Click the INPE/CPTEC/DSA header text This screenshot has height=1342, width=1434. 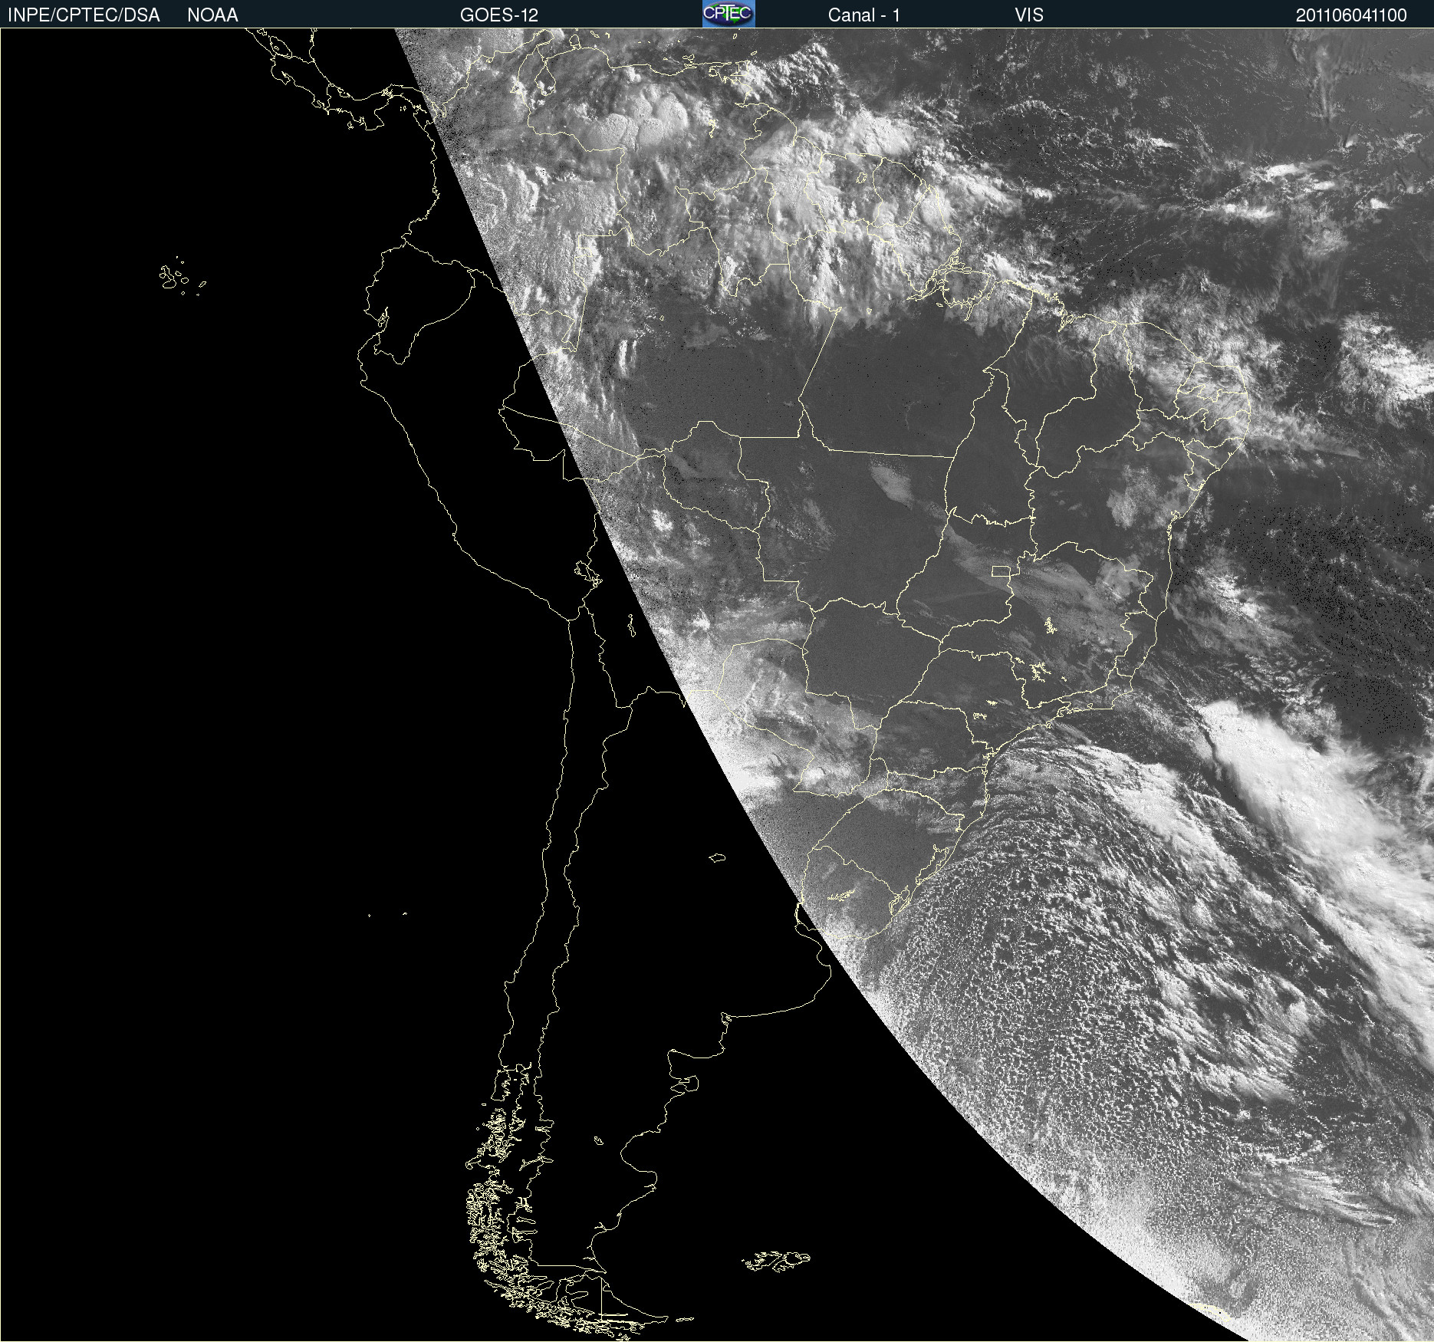click(84, 15)
